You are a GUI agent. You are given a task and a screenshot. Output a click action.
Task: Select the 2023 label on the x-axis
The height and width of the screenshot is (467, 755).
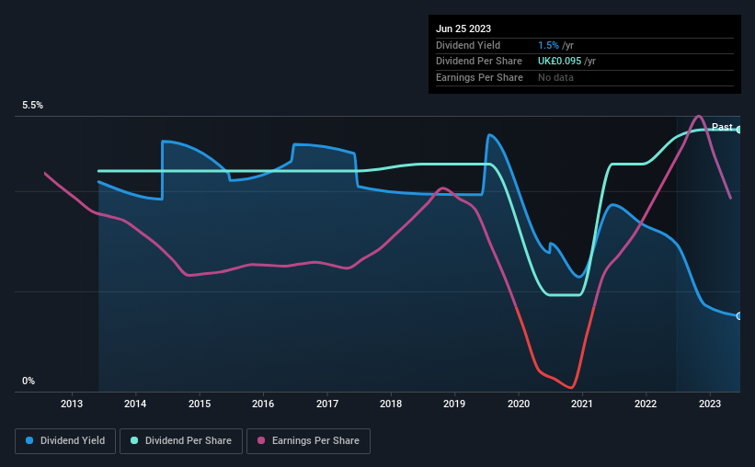pos(710,404)
